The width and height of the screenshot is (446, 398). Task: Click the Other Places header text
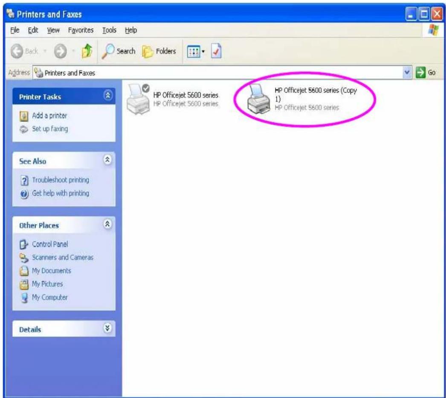pyautogui.click(x=39, y=226)
